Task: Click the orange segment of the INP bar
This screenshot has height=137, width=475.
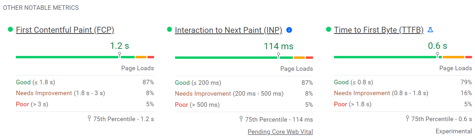Action: coord(299,58)
